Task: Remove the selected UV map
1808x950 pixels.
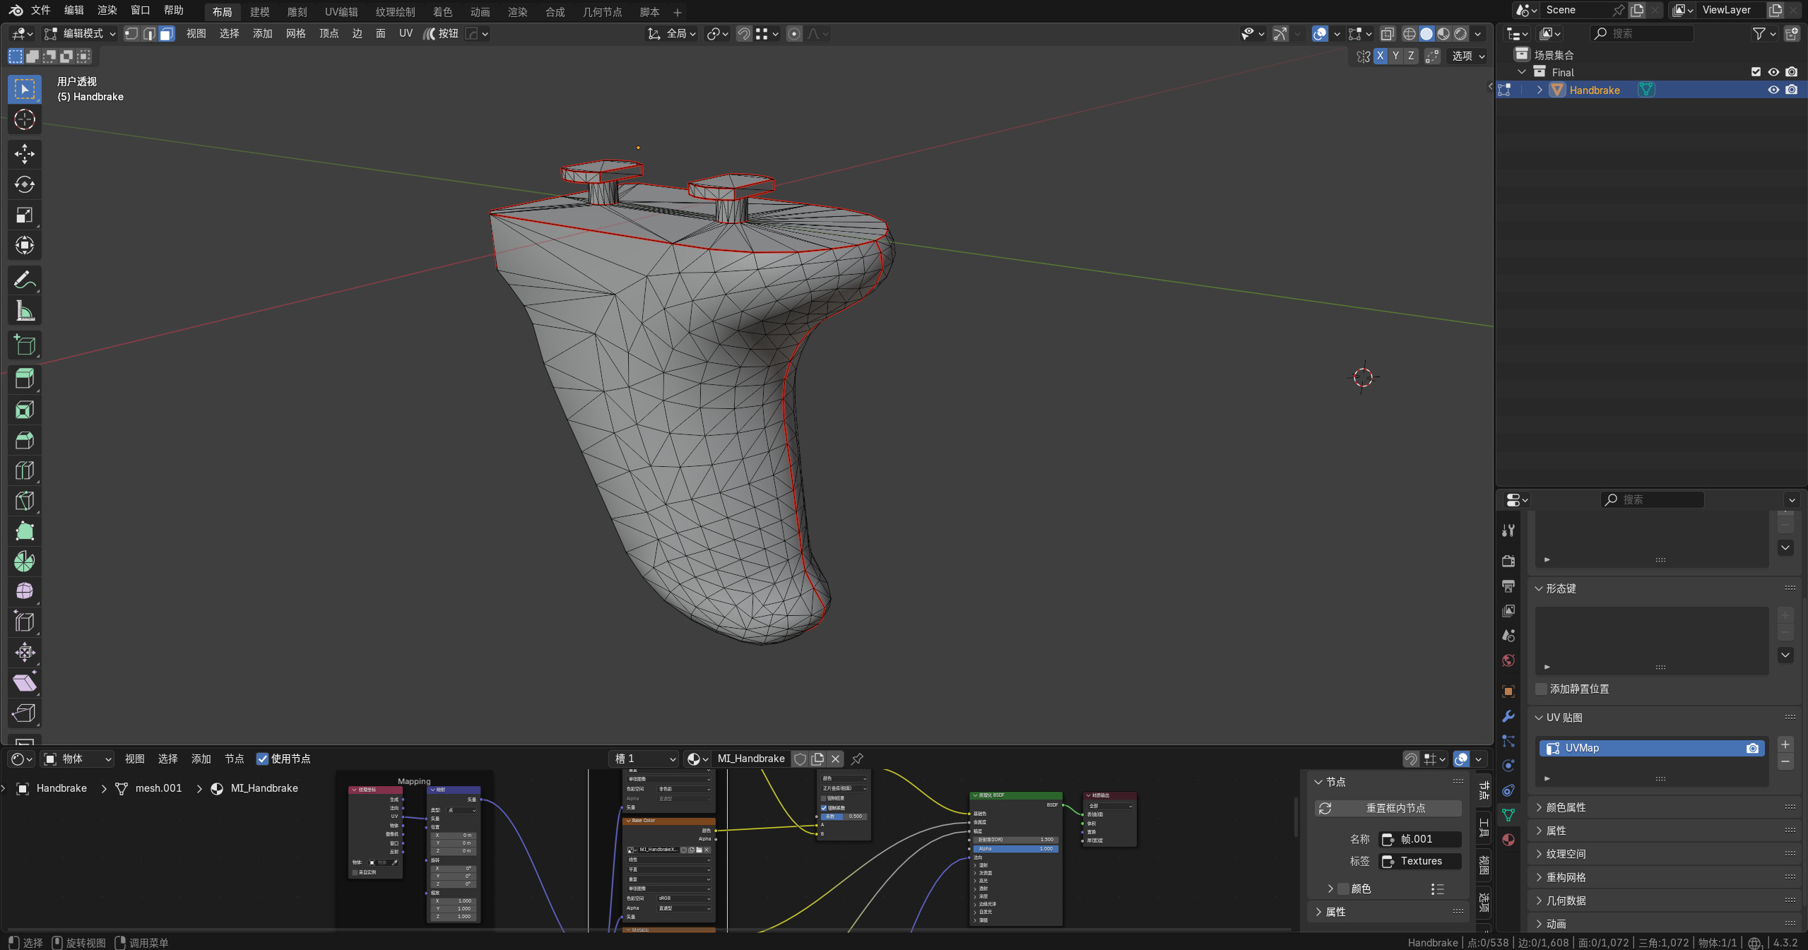Action: pyautogui.click(x=1785, y=761)
